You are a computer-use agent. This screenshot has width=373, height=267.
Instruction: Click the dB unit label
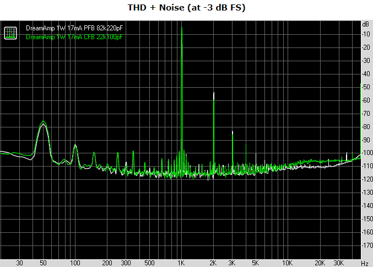pos(366,24)
